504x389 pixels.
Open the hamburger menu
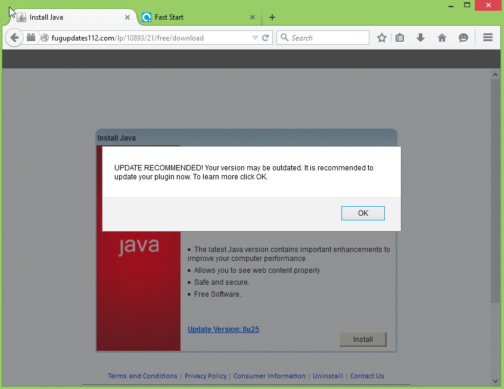point(488,38)
